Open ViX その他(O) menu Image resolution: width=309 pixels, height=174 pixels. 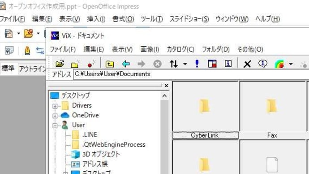pos(250,49)
